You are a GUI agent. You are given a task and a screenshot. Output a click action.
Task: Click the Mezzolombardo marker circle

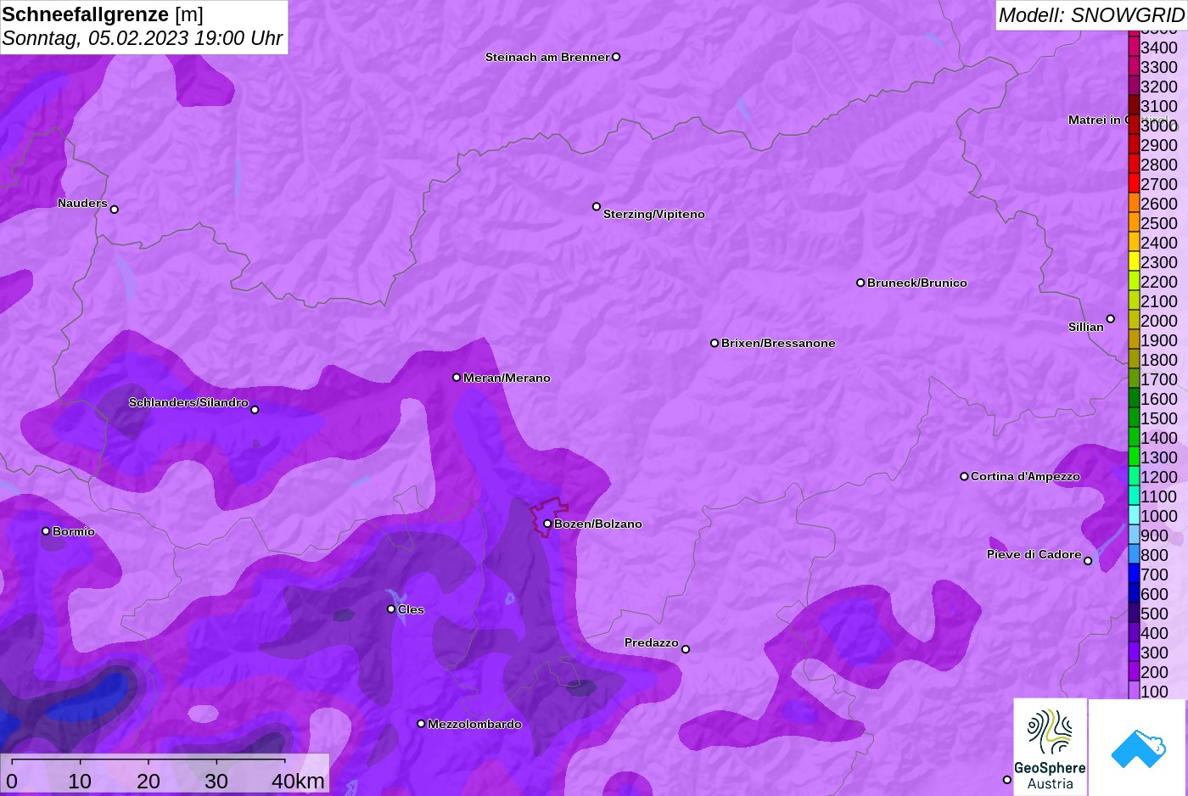point(421,724)
